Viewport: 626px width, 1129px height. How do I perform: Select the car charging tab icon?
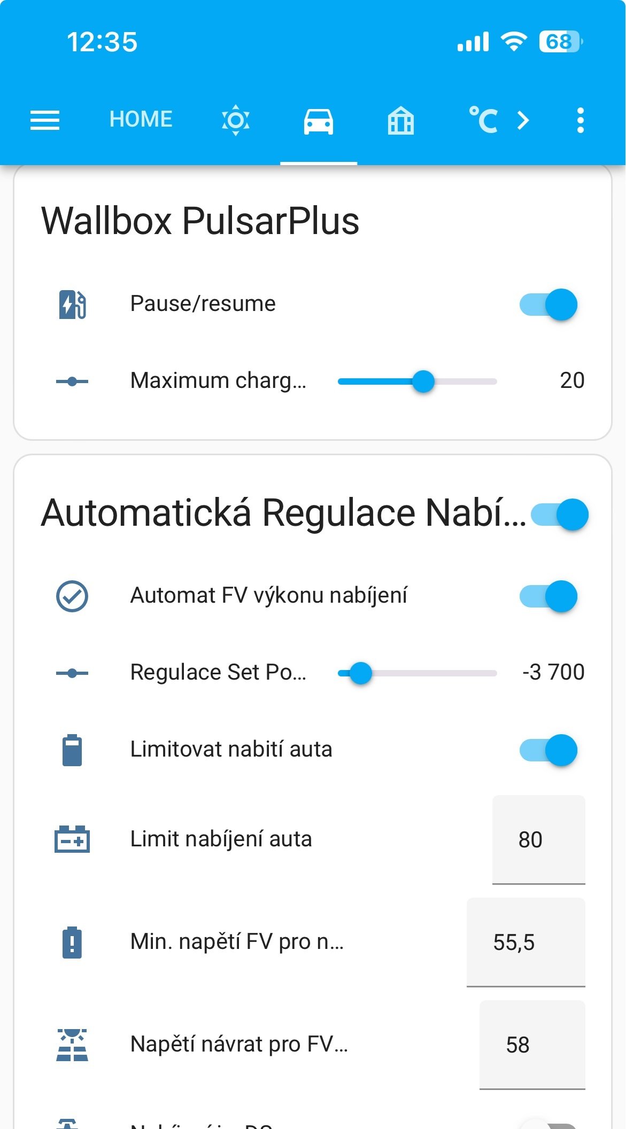click(318, 121)
